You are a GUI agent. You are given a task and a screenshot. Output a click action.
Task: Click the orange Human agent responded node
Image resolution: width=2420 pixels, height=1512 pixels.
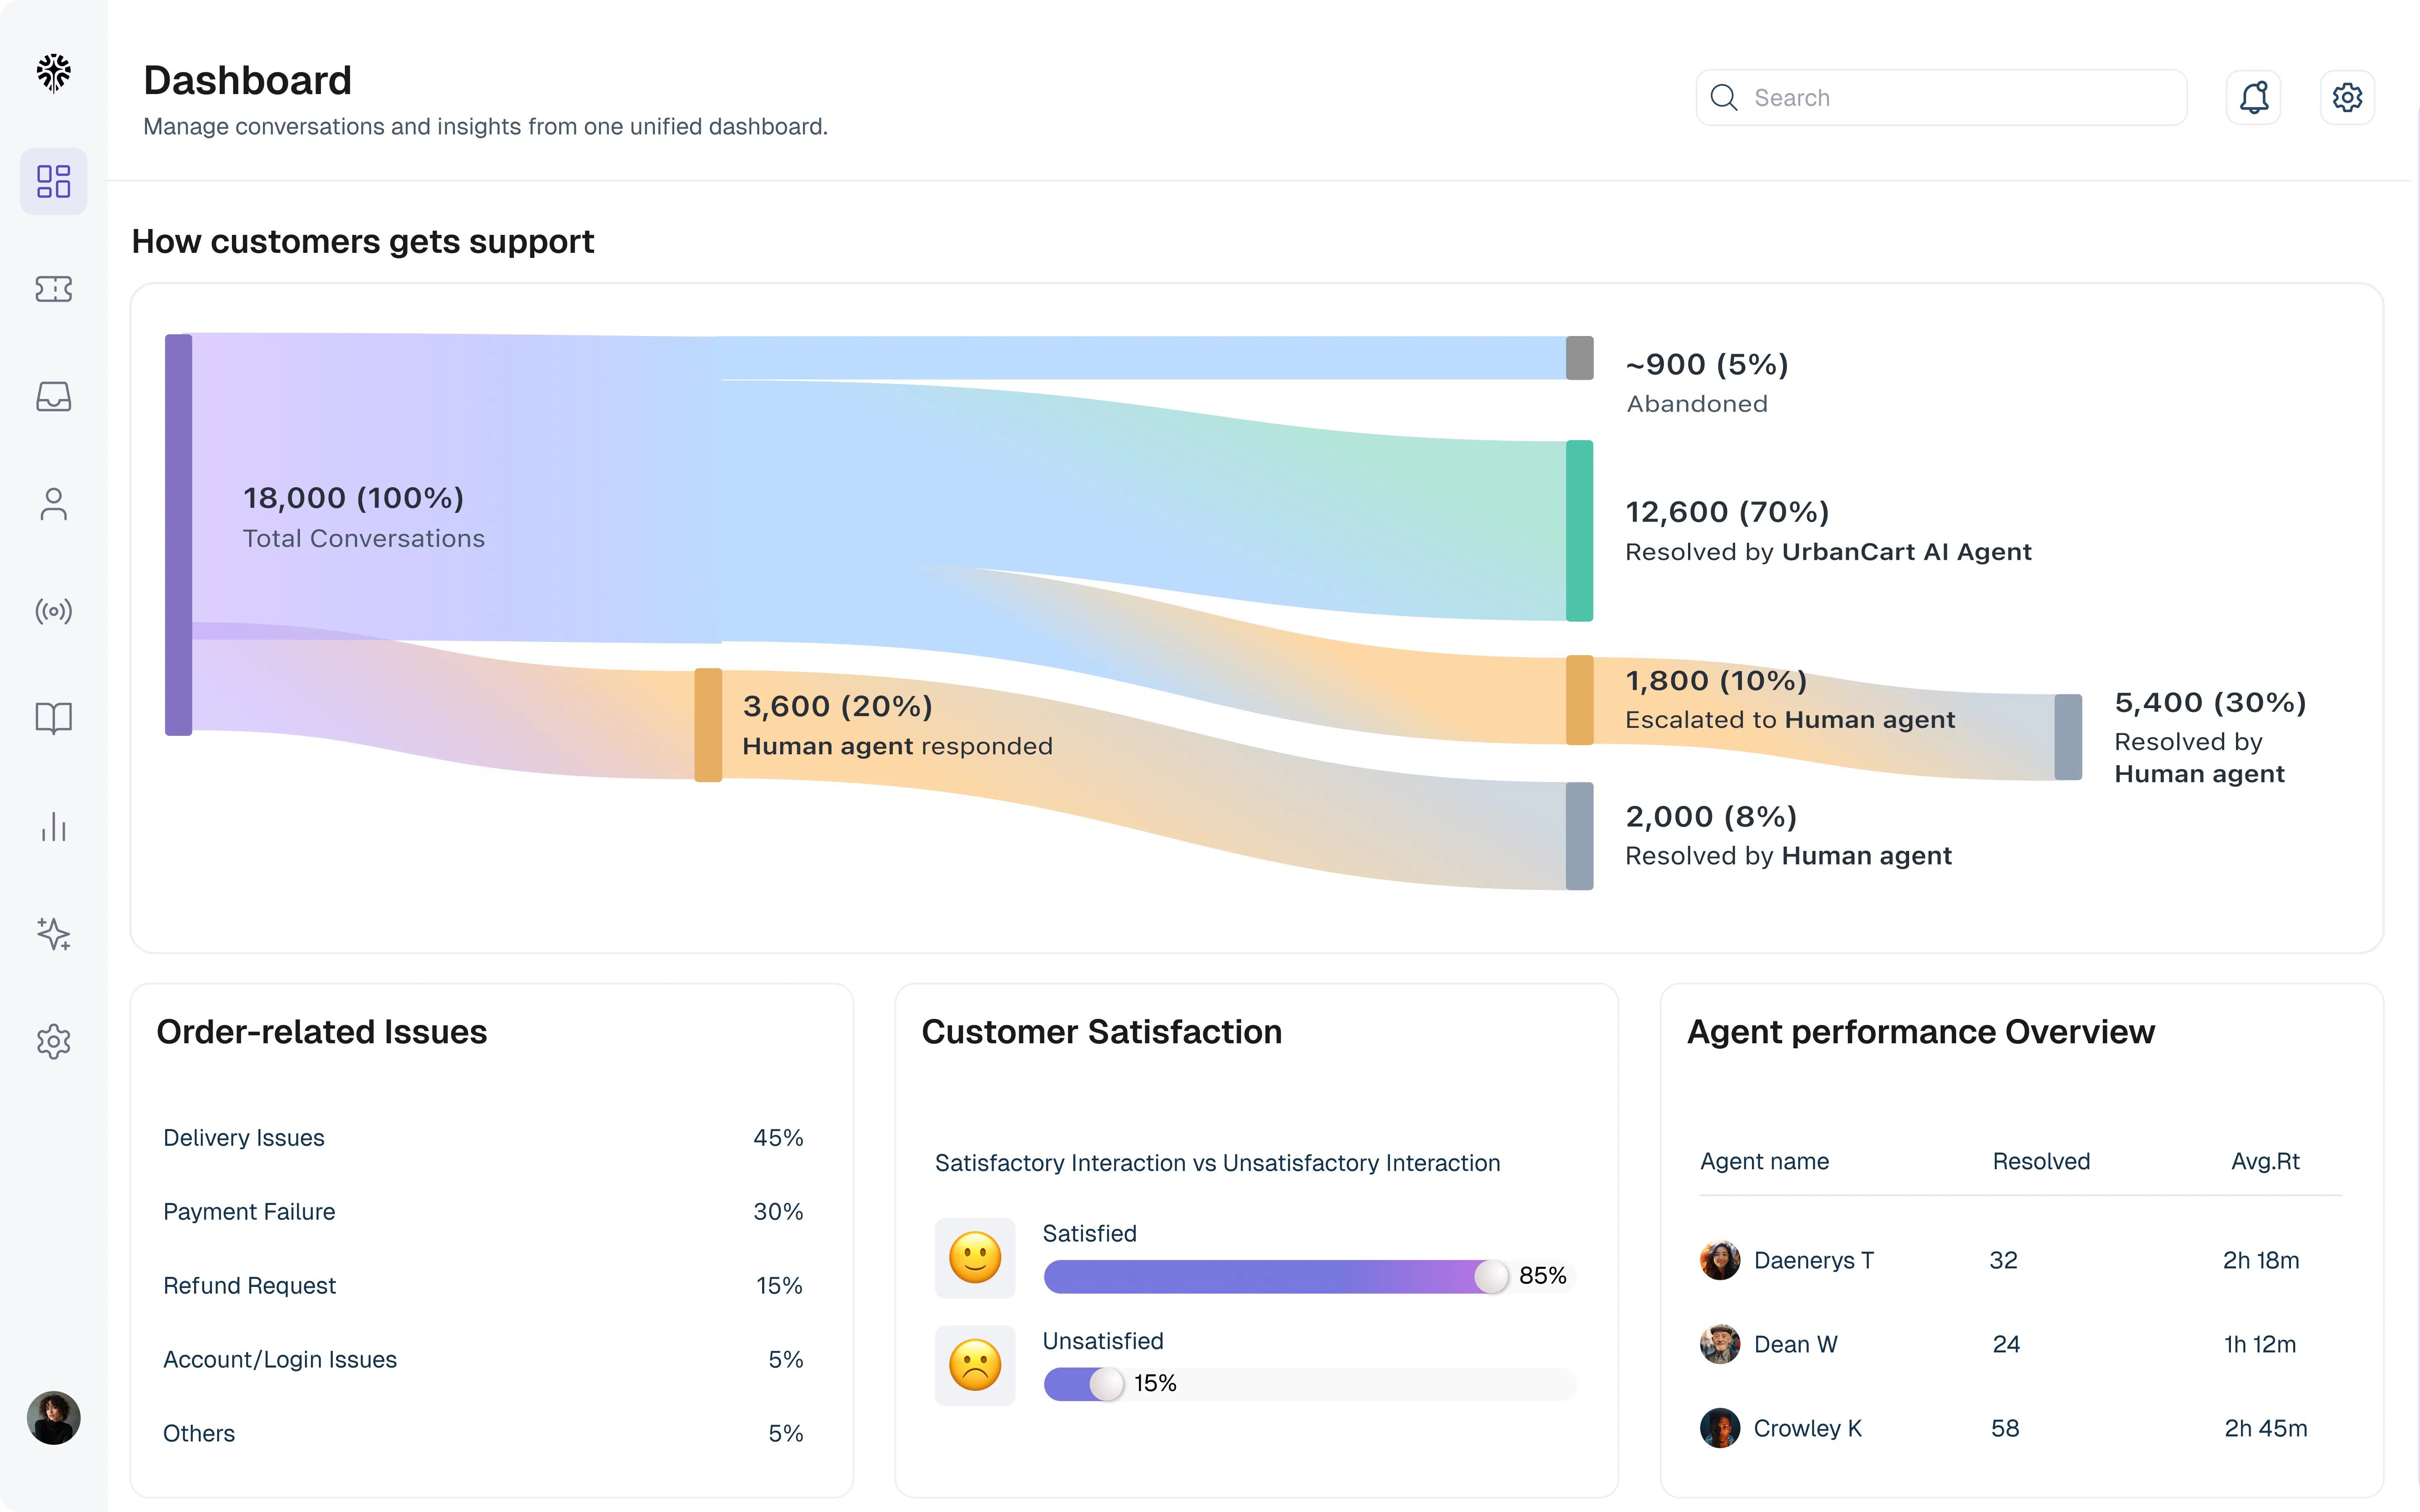(708, 725)
